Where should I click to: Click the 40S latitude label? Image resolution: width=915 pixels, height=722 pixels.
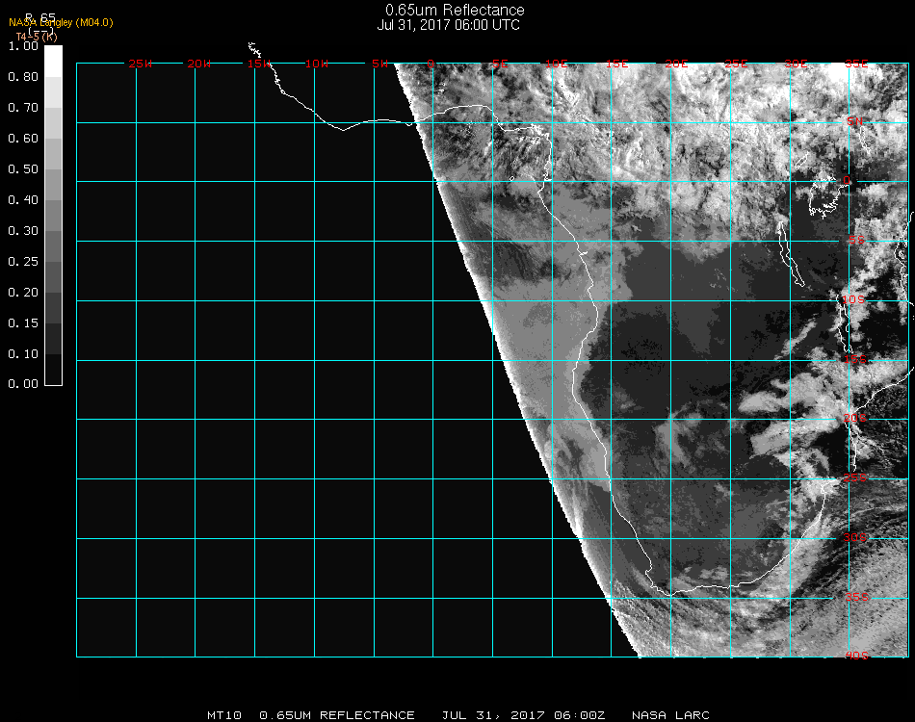[856, 656]
